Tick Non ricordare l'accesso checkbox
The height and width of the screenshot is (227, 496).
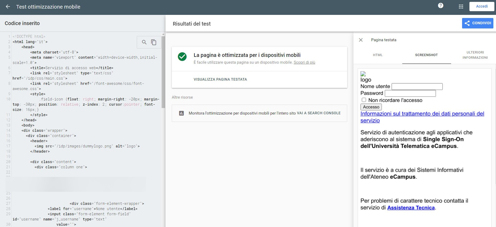364,100
